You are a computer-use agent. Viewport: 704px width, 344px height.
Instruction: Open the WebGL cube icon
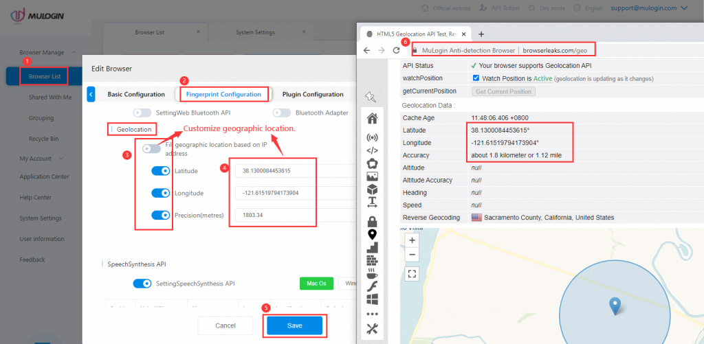tap(372, 189)
